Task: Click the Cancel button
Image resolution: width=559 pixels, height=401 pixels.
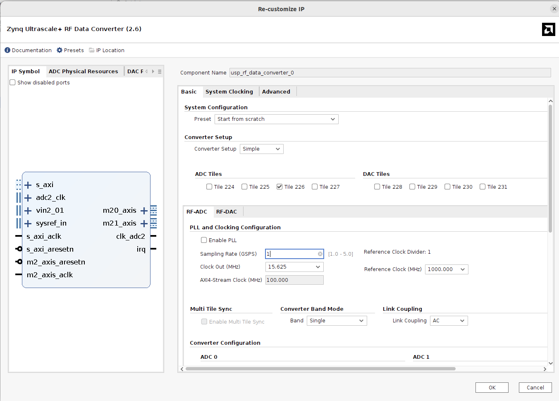Action: coord(535,388)
